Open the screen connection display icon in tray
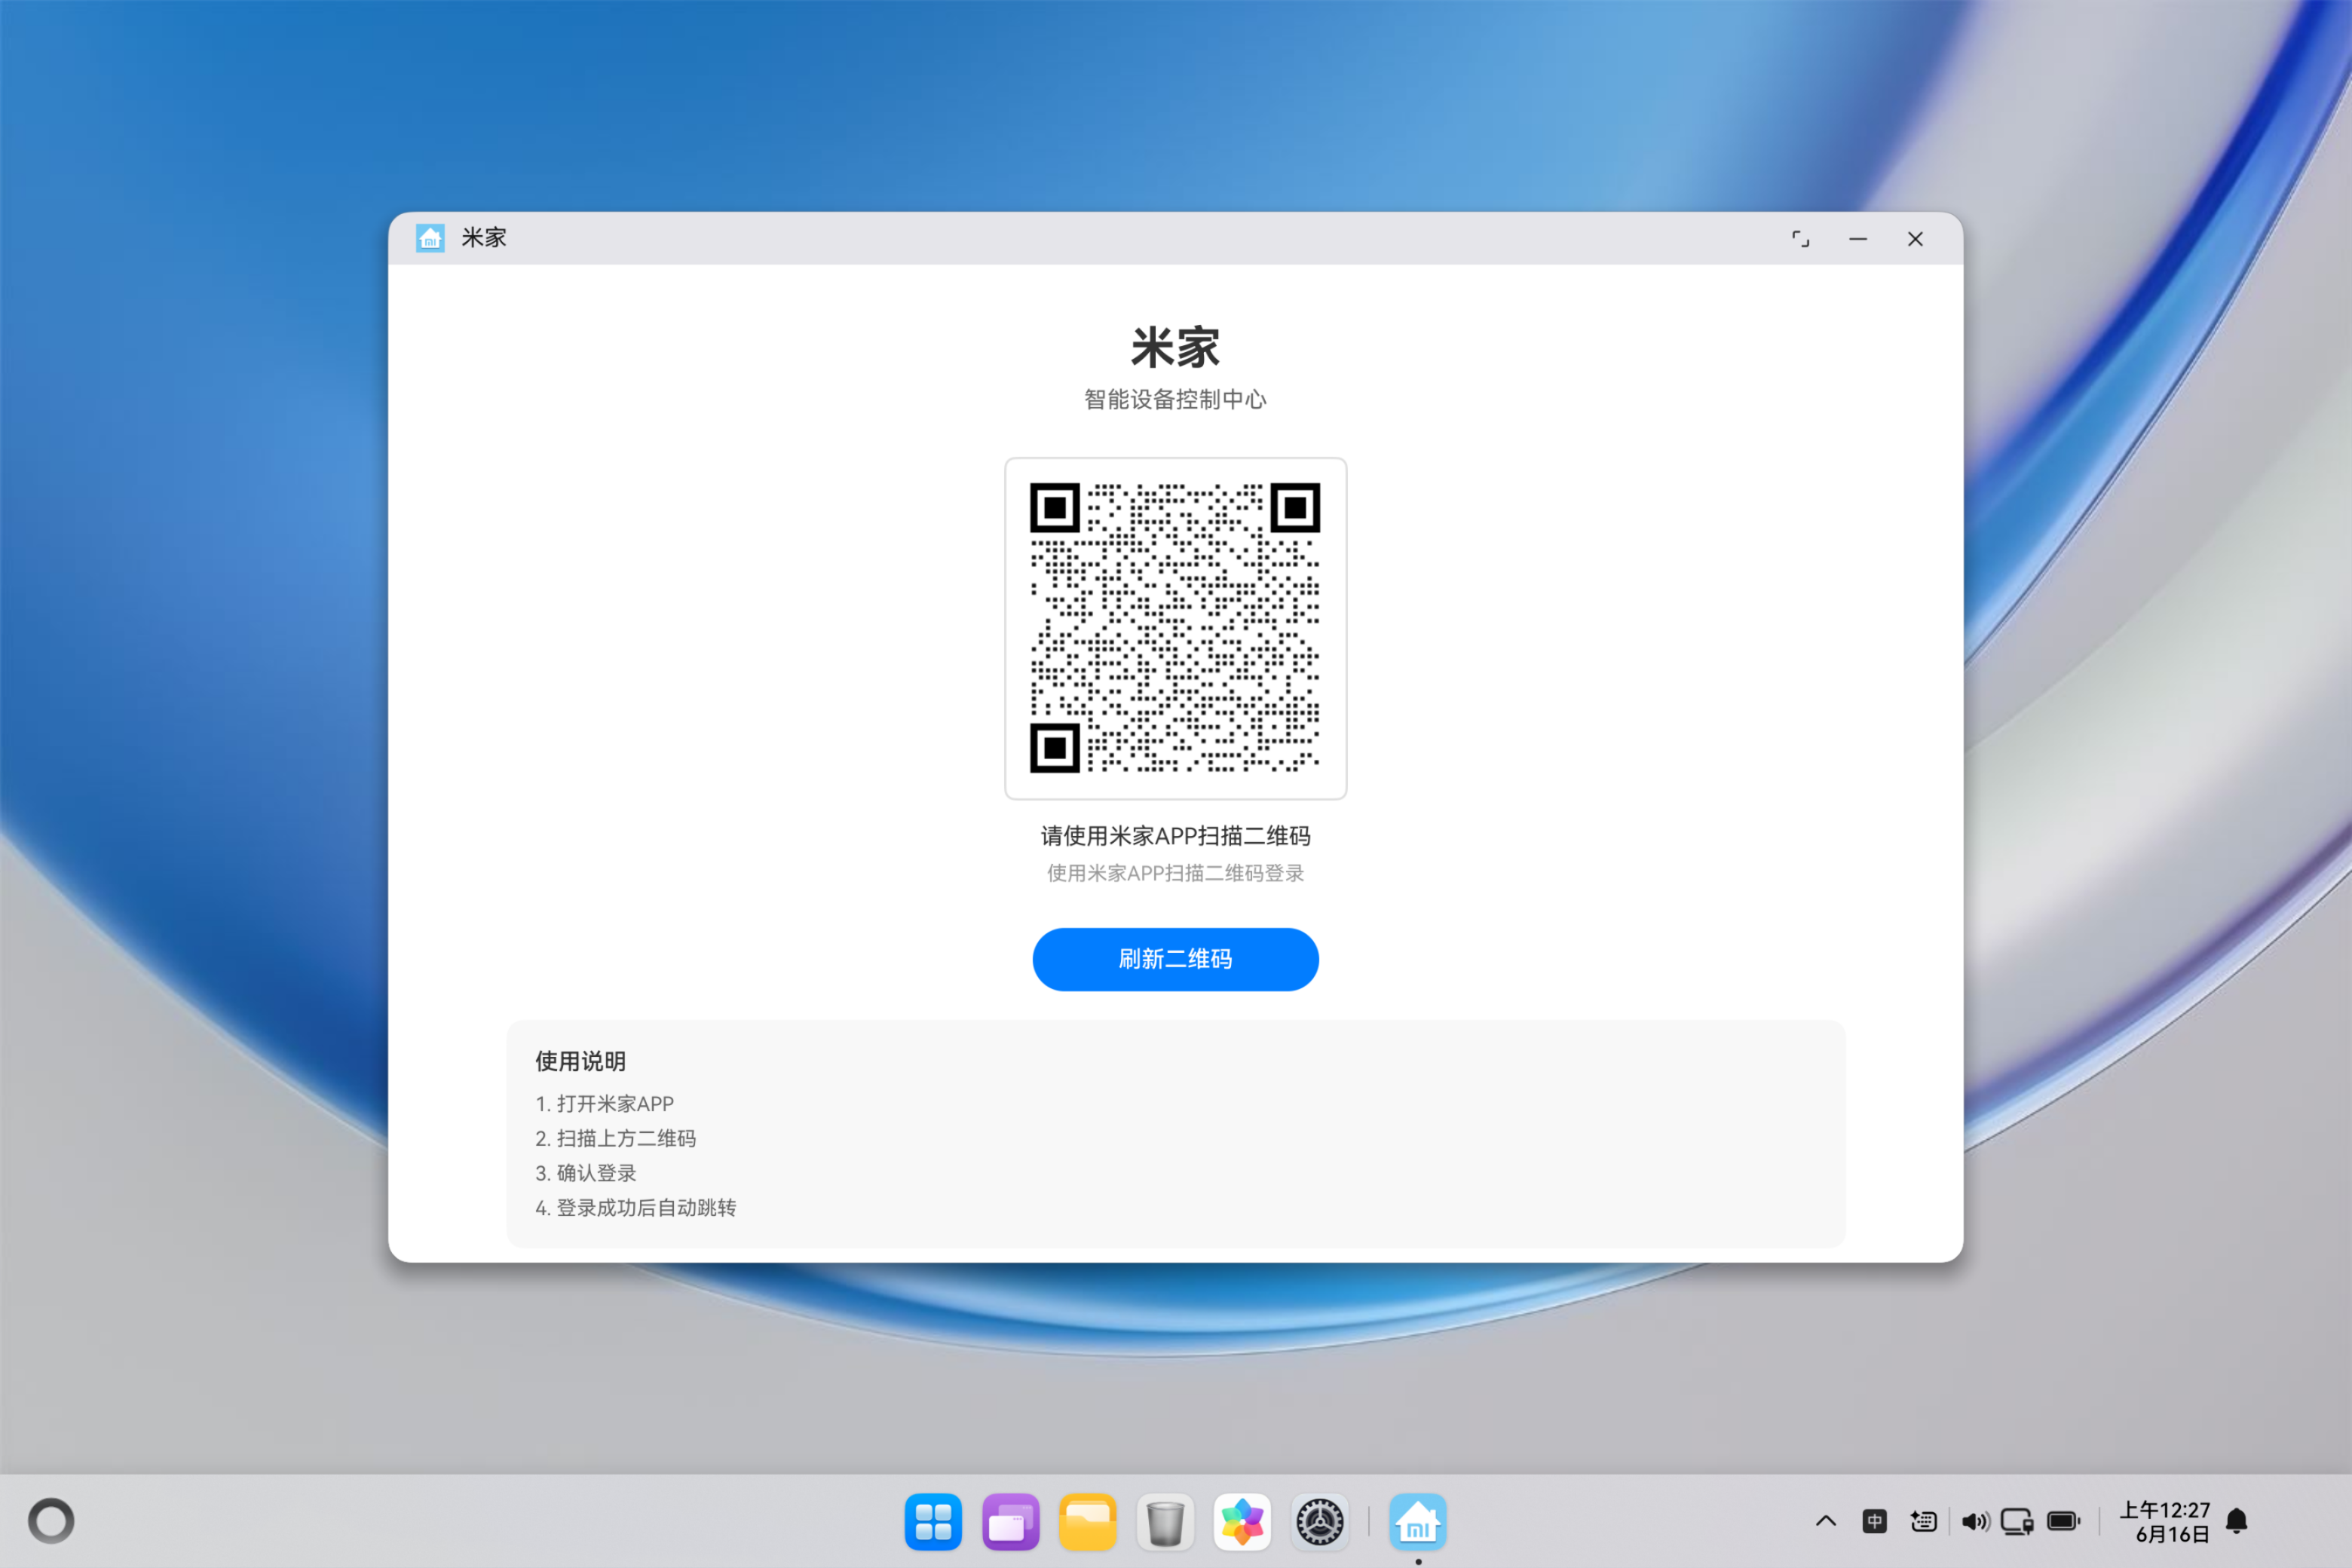 click(2017, 1521)
